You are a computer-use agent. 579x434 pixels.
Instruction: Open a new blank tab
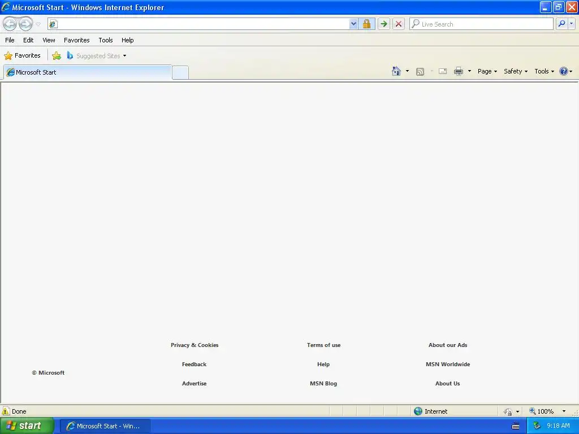click(x=180, y=73)
